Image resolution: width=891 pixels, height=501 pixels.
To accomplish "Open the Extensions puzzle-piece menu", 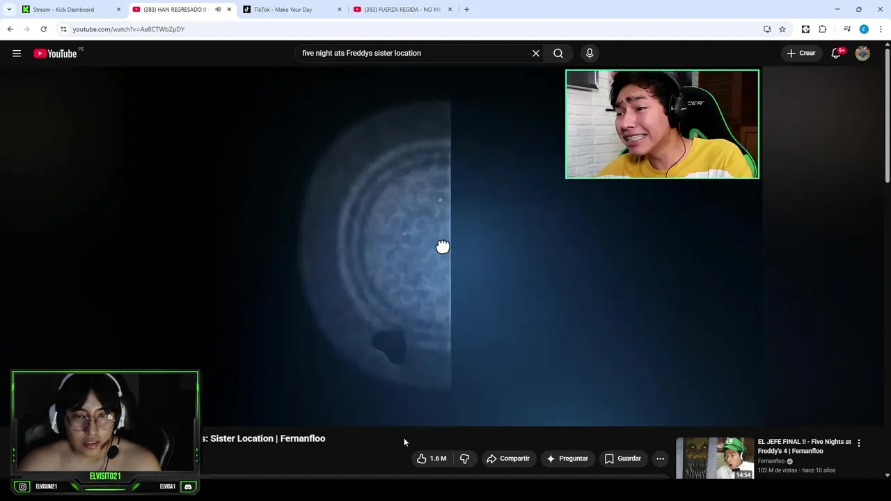I will 823,29.
